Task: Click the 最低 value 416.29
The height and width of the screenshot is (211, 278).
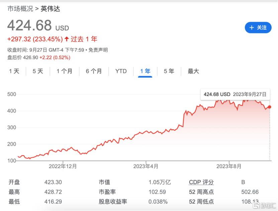Action: pyautogui.click(x=53, y=202)
